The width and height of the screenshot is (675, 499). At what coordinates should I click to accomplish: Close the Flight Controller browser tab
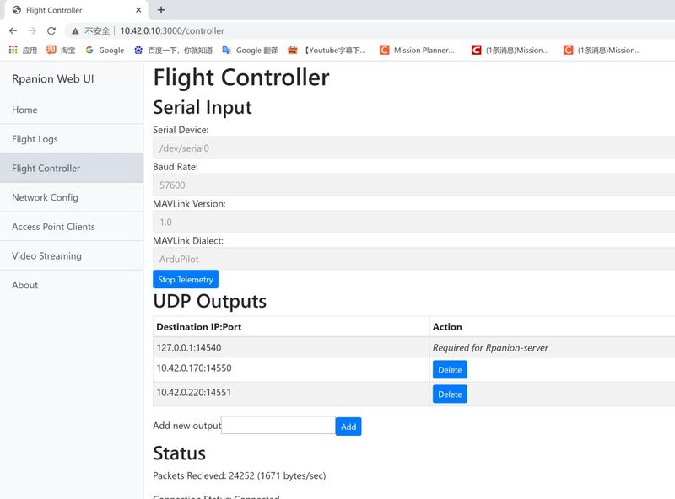point(138,10)
